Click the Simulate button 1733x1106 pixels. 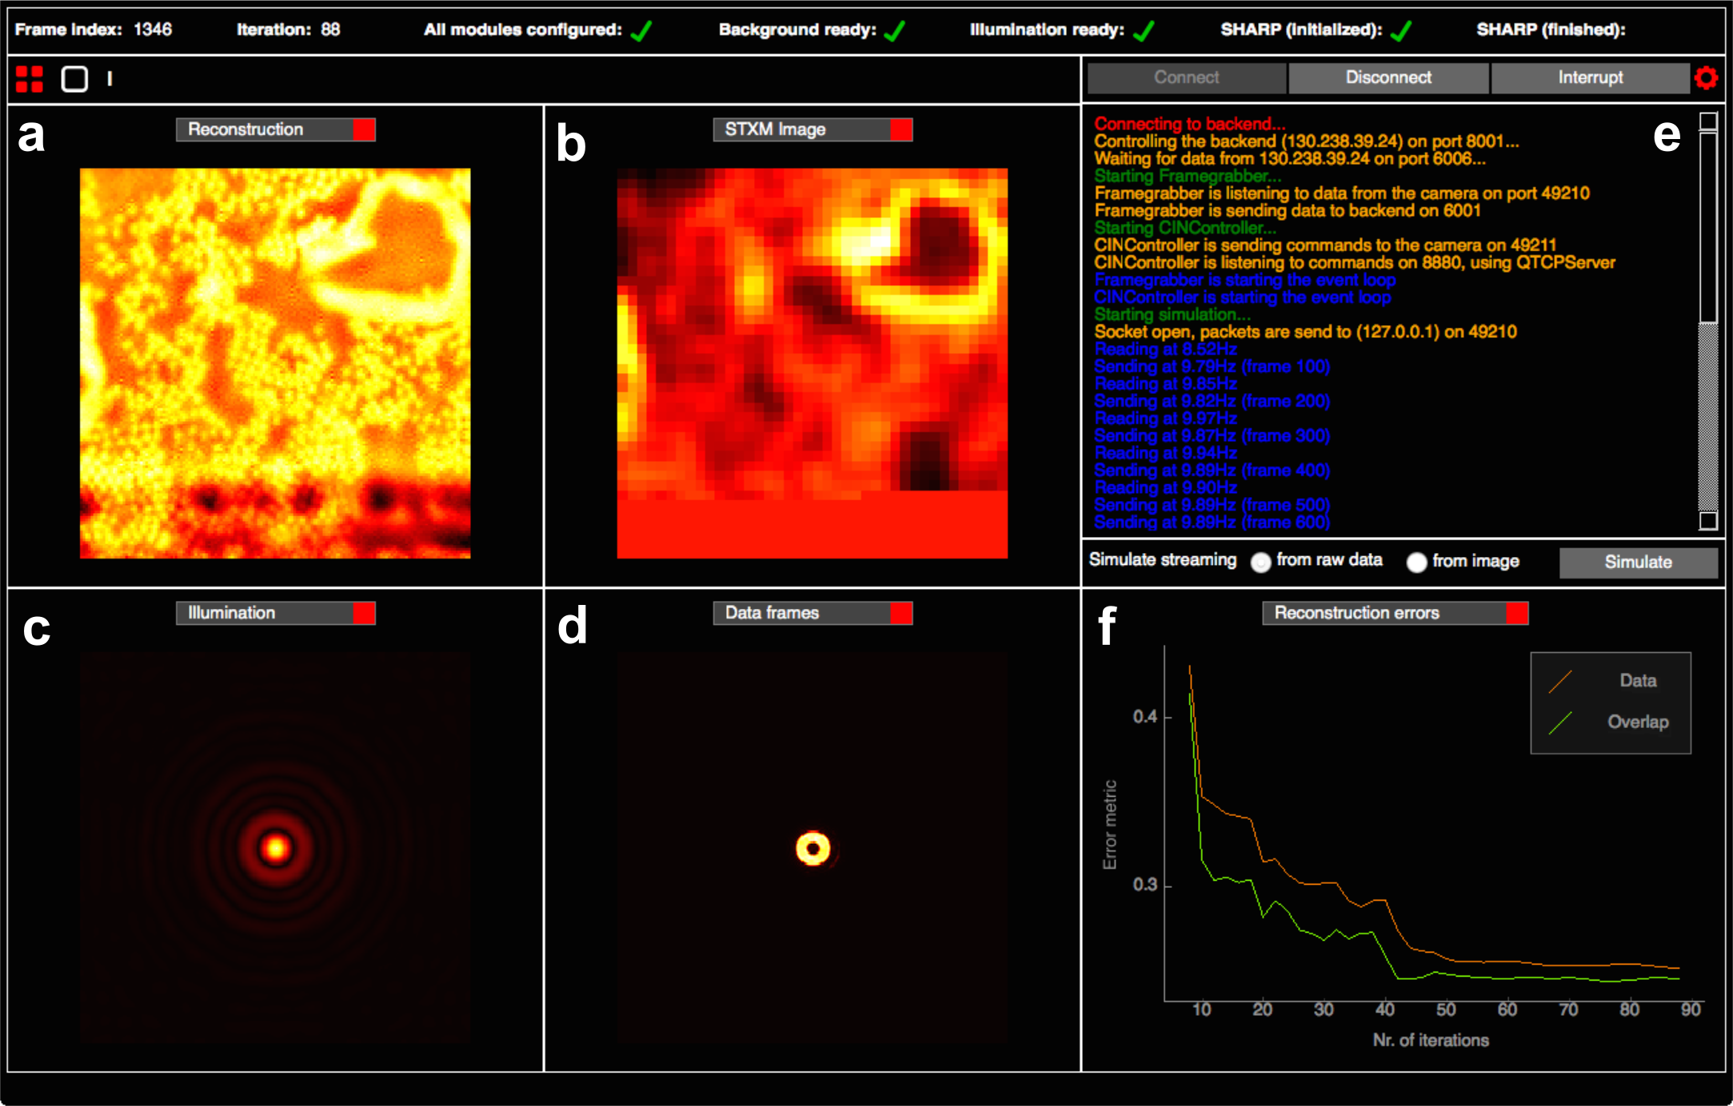[1638, 562]
